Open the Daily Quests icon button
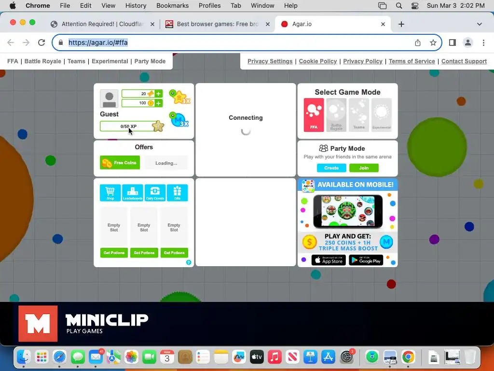Viewport: 494px width, 371px height. tap(155, 193)
